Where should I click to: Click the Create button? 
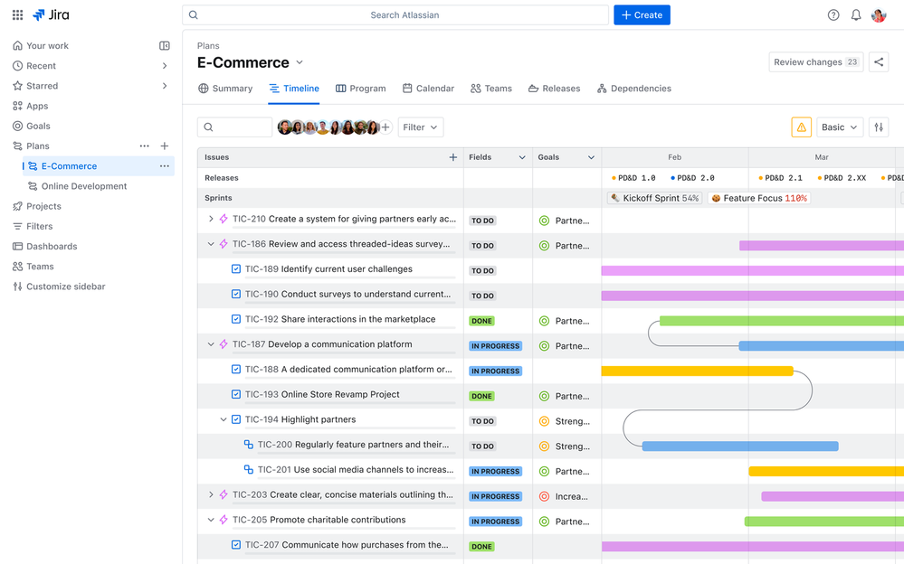(642, 14)
